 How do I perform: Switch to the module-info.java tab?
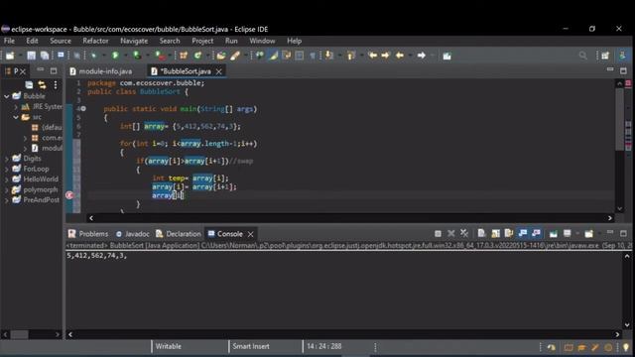(101, 71)
